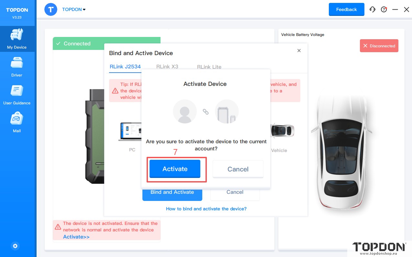This screenshot has height=257, width=412.
Task: Click the Vehicle Battery Voltage label
Action: (303, 35)
